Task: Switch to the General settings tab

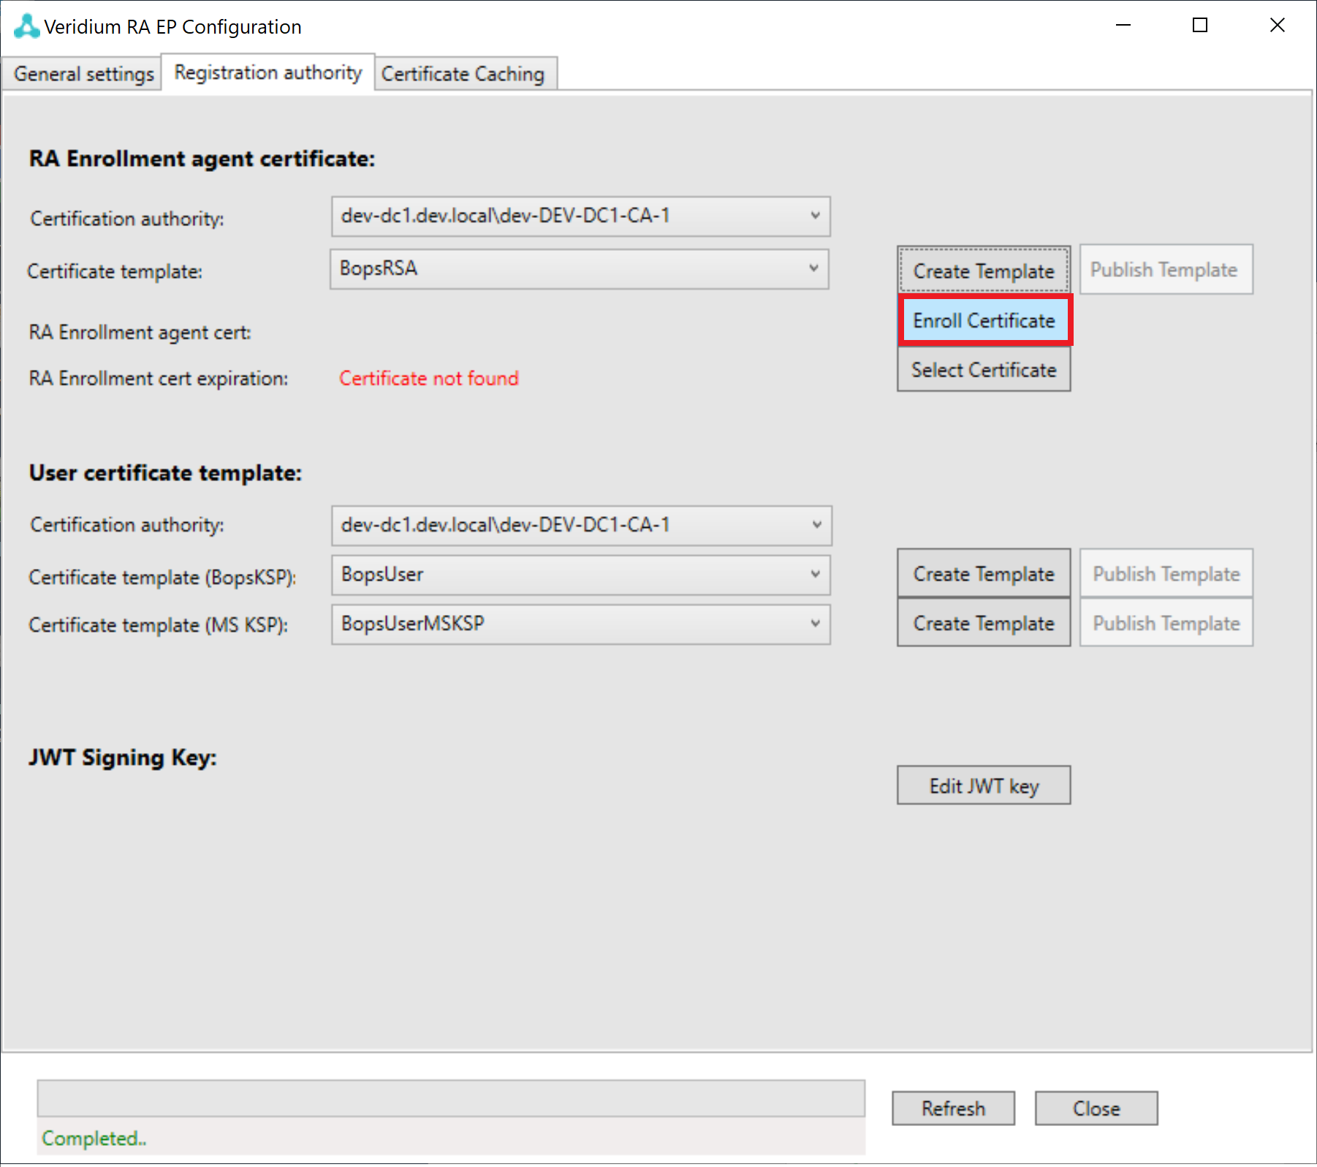Action: [83, 74]
